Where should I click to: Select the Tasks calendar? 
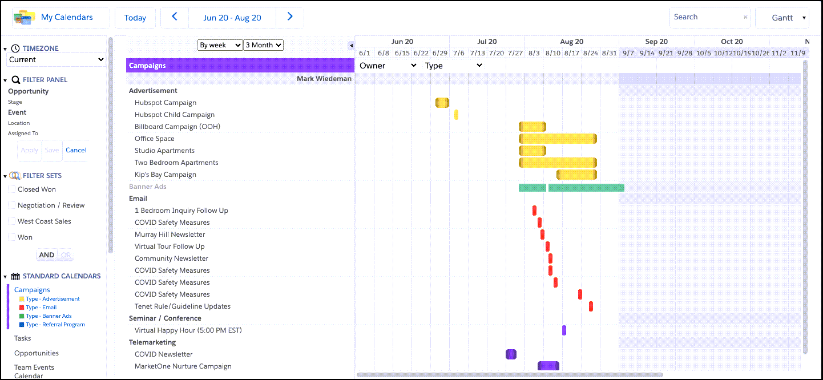click(x=23, y=338)
